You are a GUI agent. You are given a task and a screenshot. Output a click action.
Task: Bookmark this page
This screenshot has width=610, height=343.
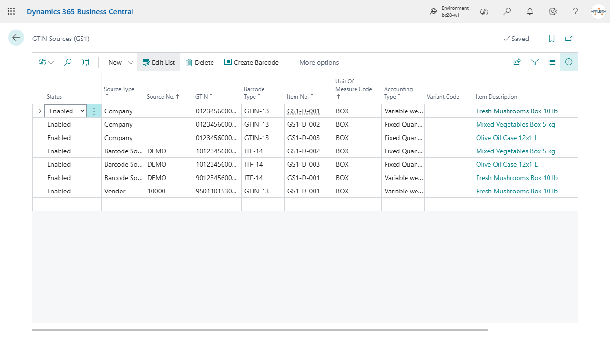[x=552, y=39]
